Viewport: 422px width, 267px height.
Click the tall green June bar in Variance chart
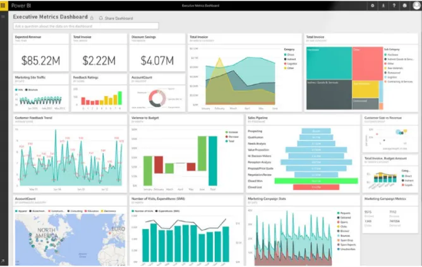tap(202, 153)
